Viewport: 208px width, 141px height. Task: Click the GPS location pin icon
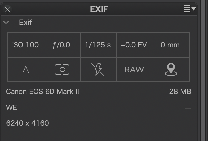point(171,70)
